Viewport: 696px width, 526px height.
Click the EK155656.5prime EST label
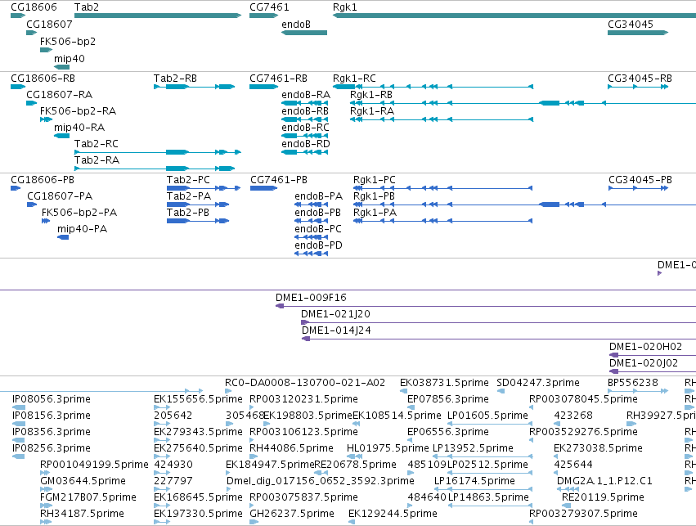198,399
